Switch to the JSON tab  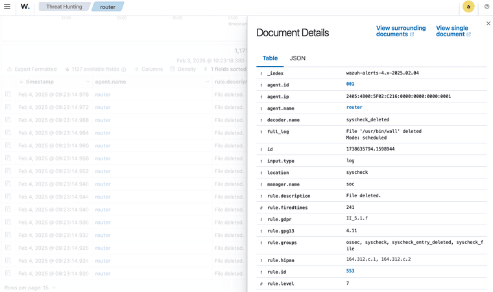tap(298, 58)
